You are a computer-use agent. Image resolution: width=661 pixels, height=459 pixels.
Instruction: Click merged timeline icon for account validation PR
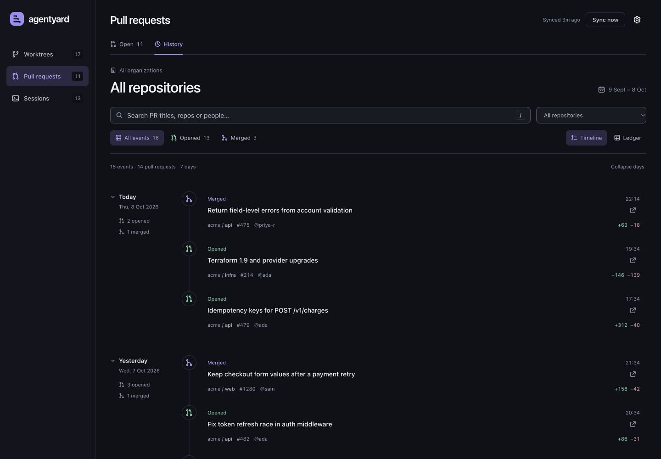pos(189,199)
